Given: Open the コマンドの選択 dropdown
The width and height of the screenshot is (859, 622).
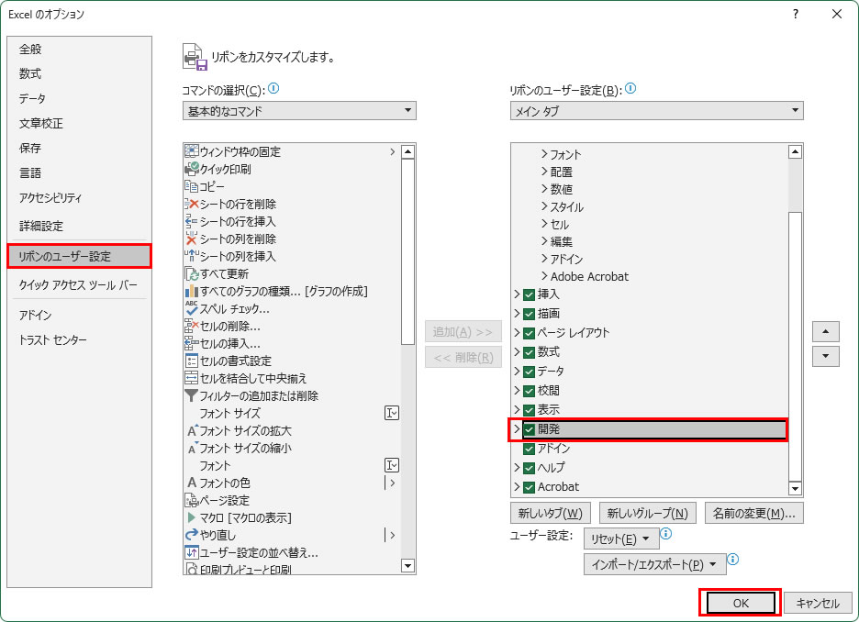Looking at the screenshot, I should click(x=299, y=111).
